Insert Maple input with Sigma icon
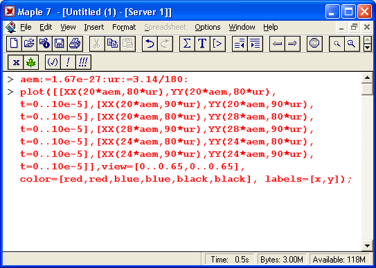This screenshot has width=376, height=268. 187,44
